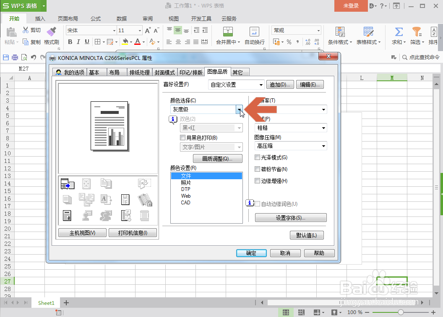Open the dropdown showing 粗糙
The height and width of the screenshot is (317, 443).
click(x=291, y=128)
